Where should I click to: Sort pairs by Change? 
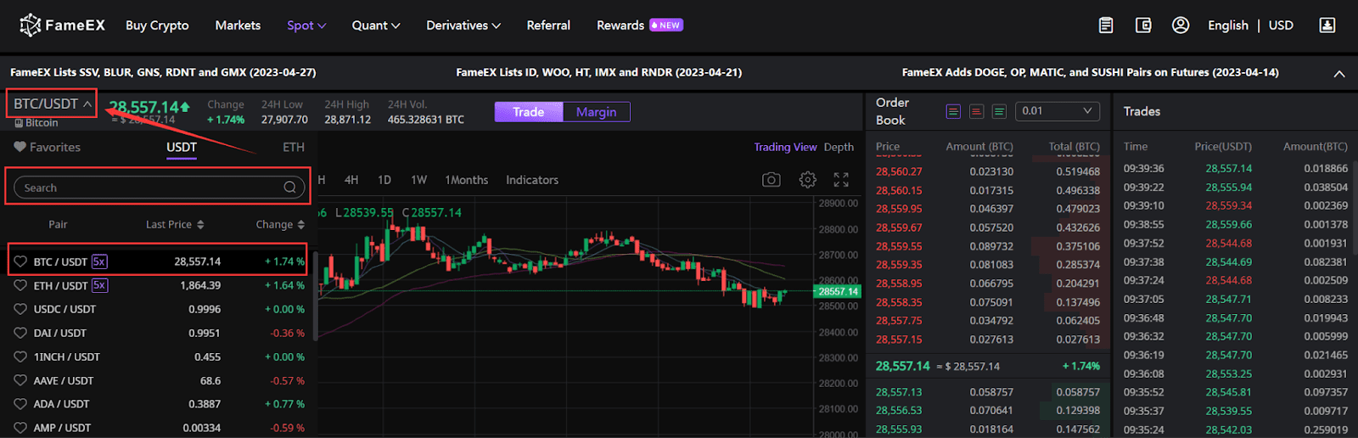tap(280, 224)
